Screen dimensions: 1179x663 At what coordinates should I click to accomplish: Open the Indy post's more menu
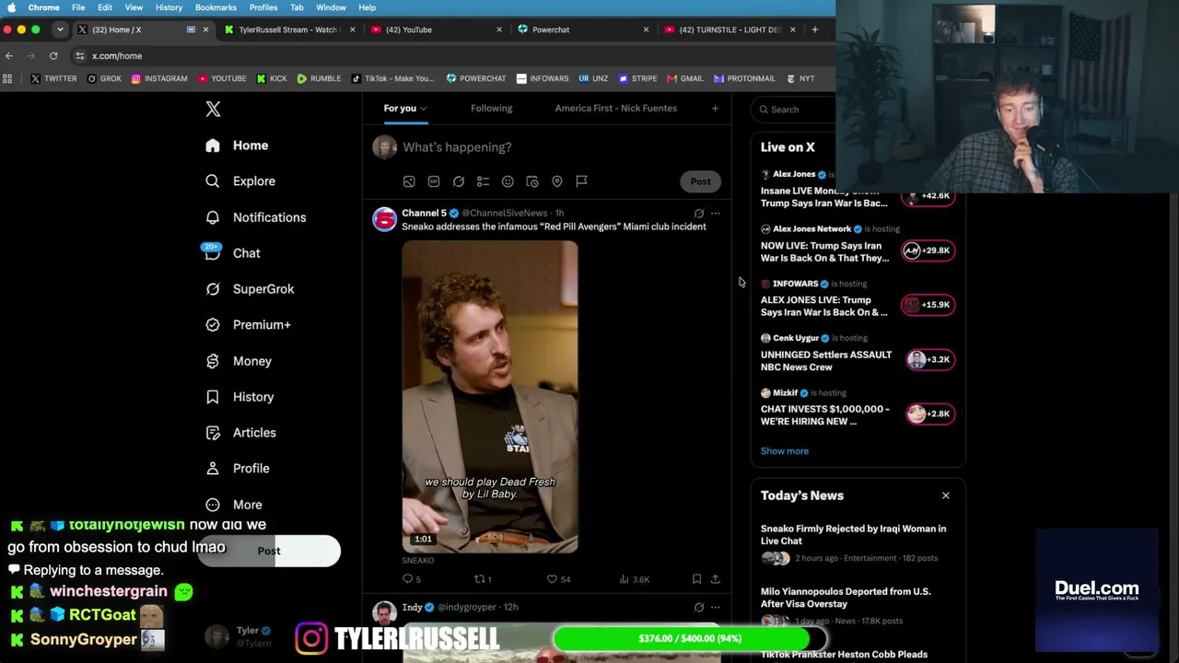tap(716, 608)
